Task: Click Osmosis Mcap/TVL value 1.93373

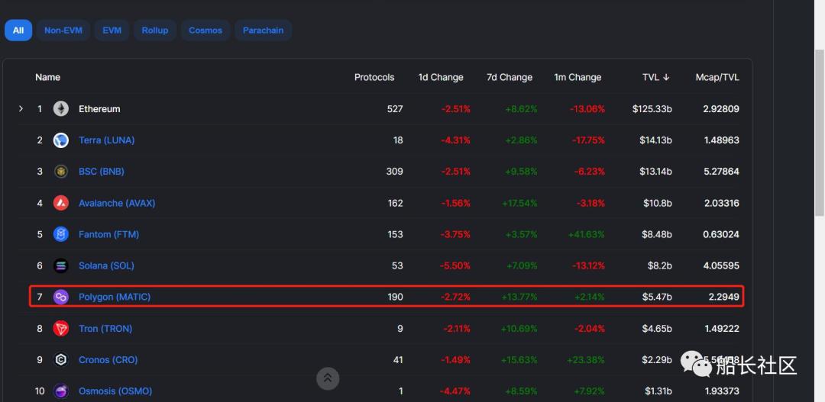Action: pyautogui.click(x=721, y=391)
